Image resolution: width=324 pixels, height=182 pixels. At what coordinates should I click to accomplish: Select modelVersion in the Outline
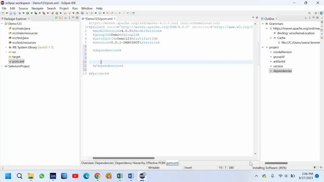click(x=282, y=52)
